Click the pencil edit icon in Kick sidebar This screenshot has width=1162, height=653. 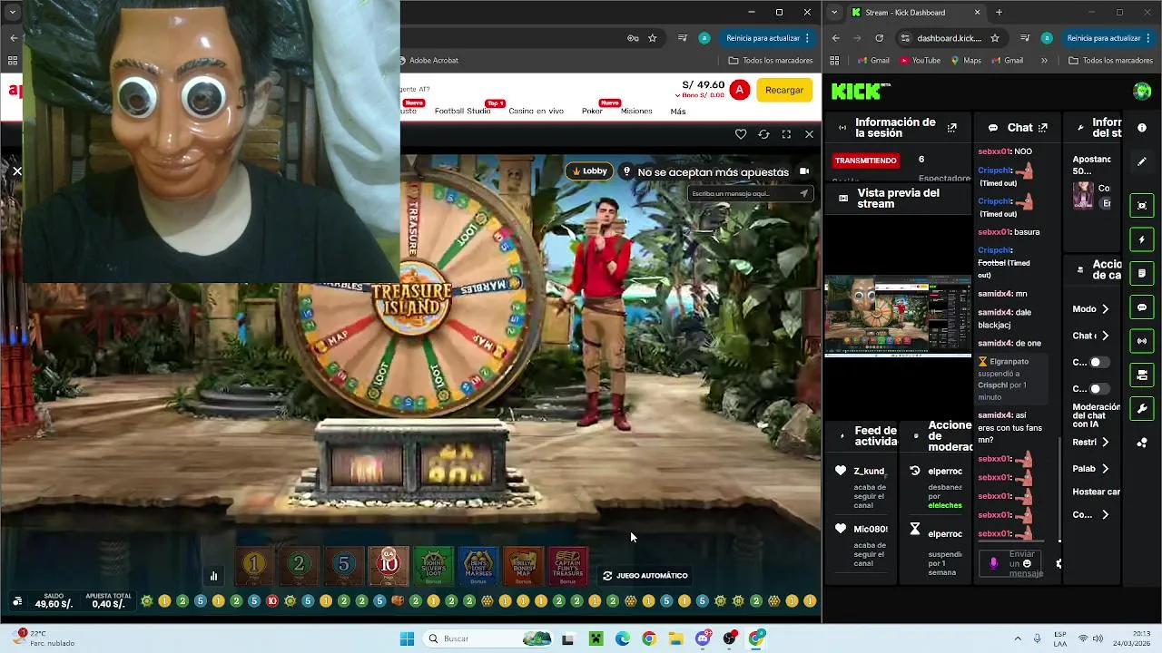1142,161
